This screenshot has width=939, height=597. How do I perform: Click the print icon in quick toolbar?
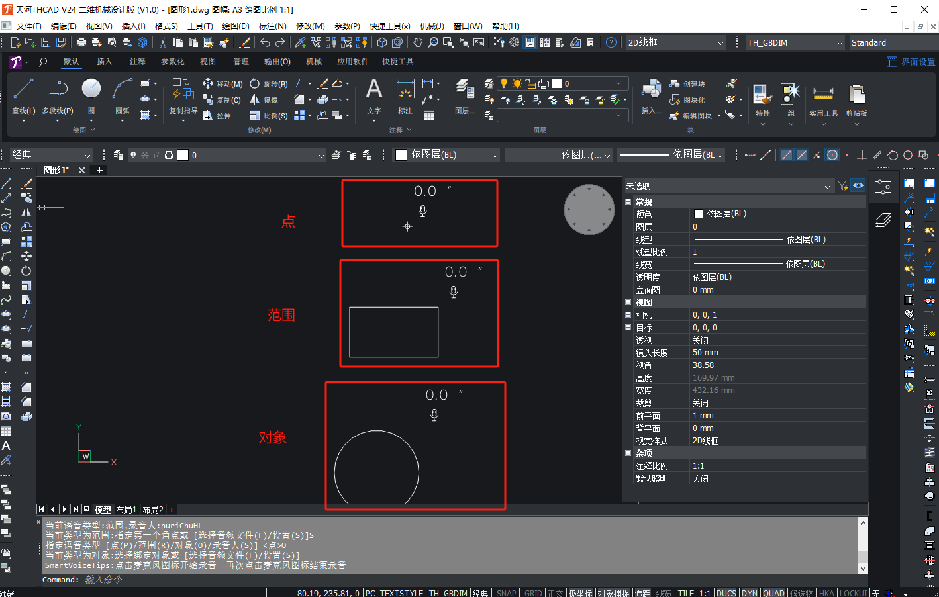pyautogui.click(x=81, y=42)
